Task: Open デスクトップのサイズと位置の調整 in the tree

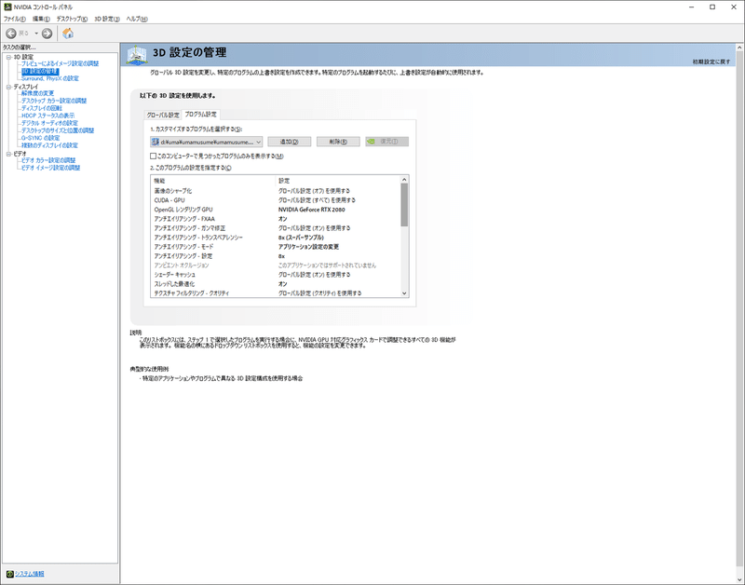Action: 58,130
